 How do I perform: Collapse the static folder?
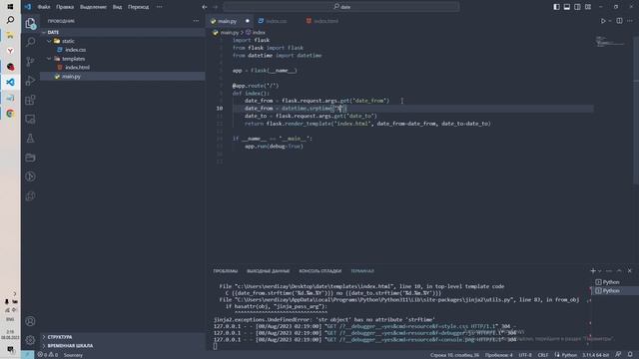122,41
